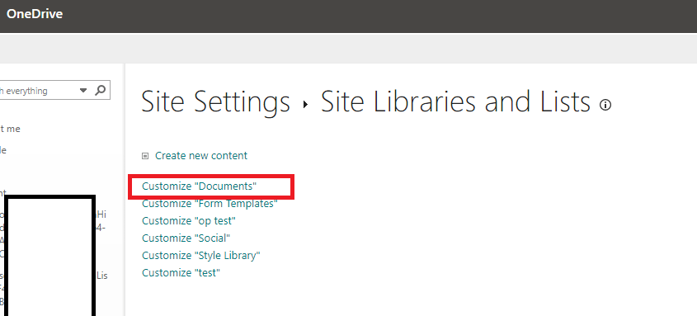Click the Site Libraries and Lists heading
697x316 pixels.
455,101
